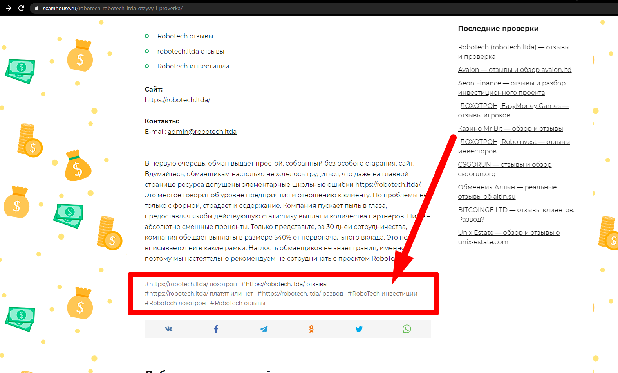
Task: Click tag #https://robotech.ltda/ платят или нет
Action: point(199,294)
